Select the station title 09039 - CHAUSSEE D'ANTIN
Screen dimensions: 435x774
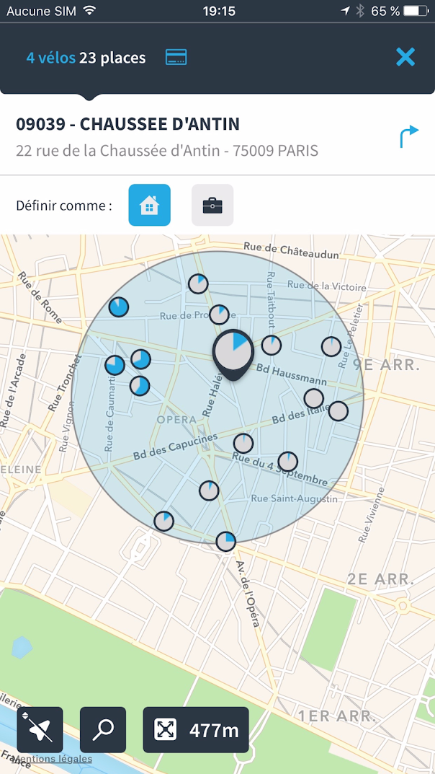pos(127,124)
